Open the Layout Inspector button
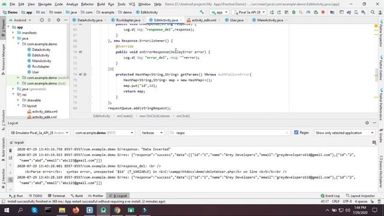 [360, 196]
